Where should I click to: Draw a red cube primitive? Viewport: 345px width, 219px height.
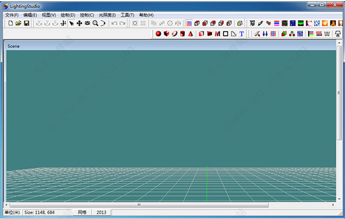[166, 33]
